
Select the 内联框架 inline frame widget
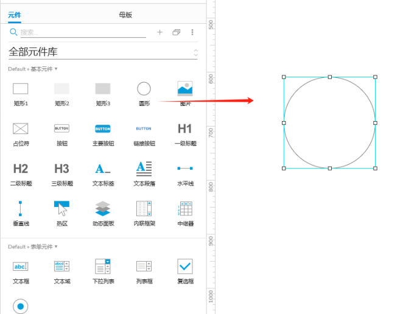[x=144, y=214]
